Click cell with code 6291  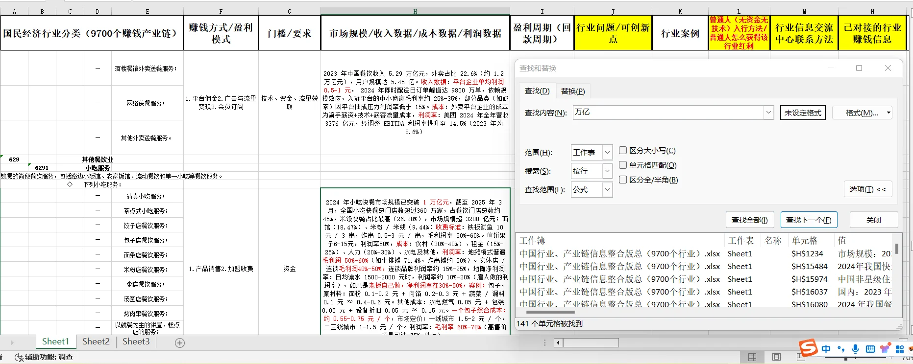point(42,168)
